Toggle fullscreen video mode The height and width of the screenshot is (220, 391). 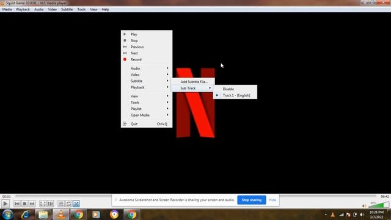[43, 204]
